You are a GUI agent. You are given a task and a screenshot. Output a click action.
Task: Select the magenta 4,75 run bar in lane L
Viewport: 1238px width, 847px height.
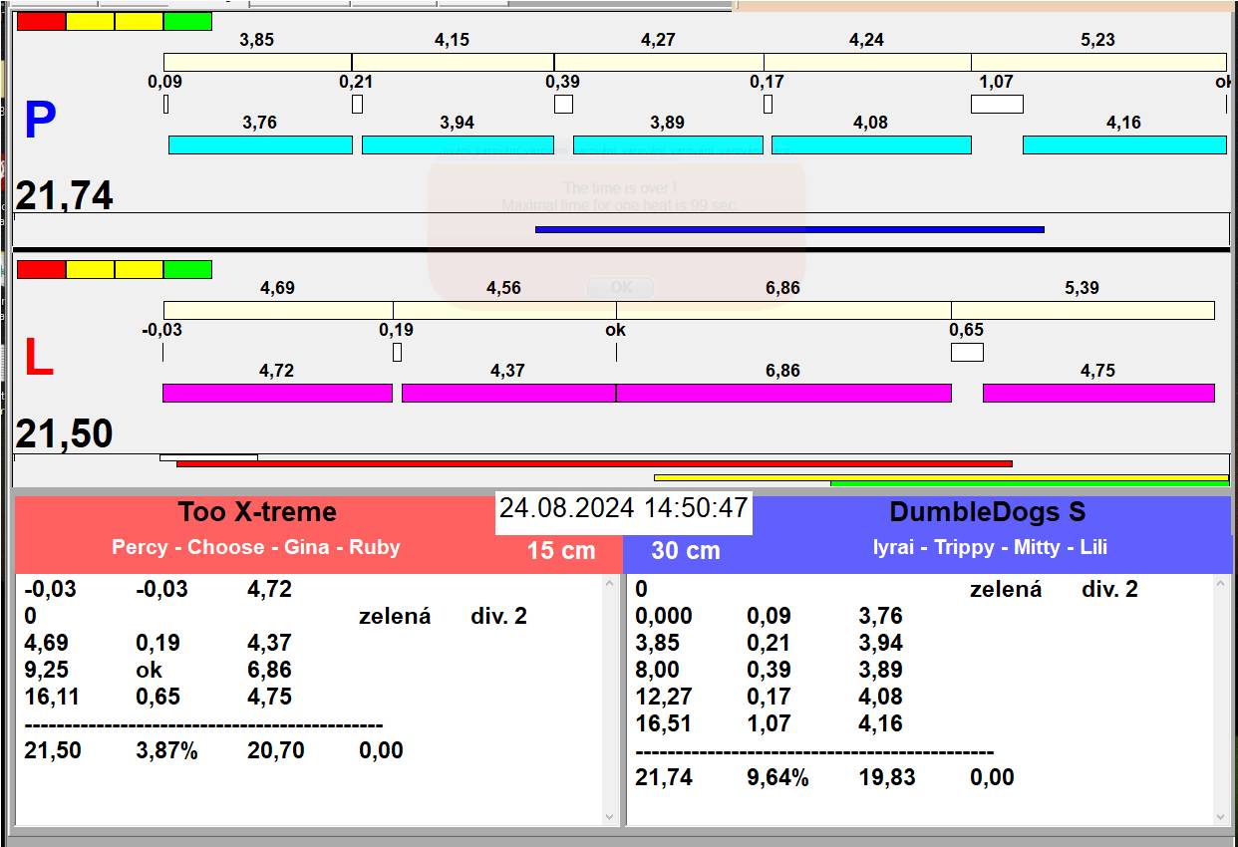(x=1098, y=393)
